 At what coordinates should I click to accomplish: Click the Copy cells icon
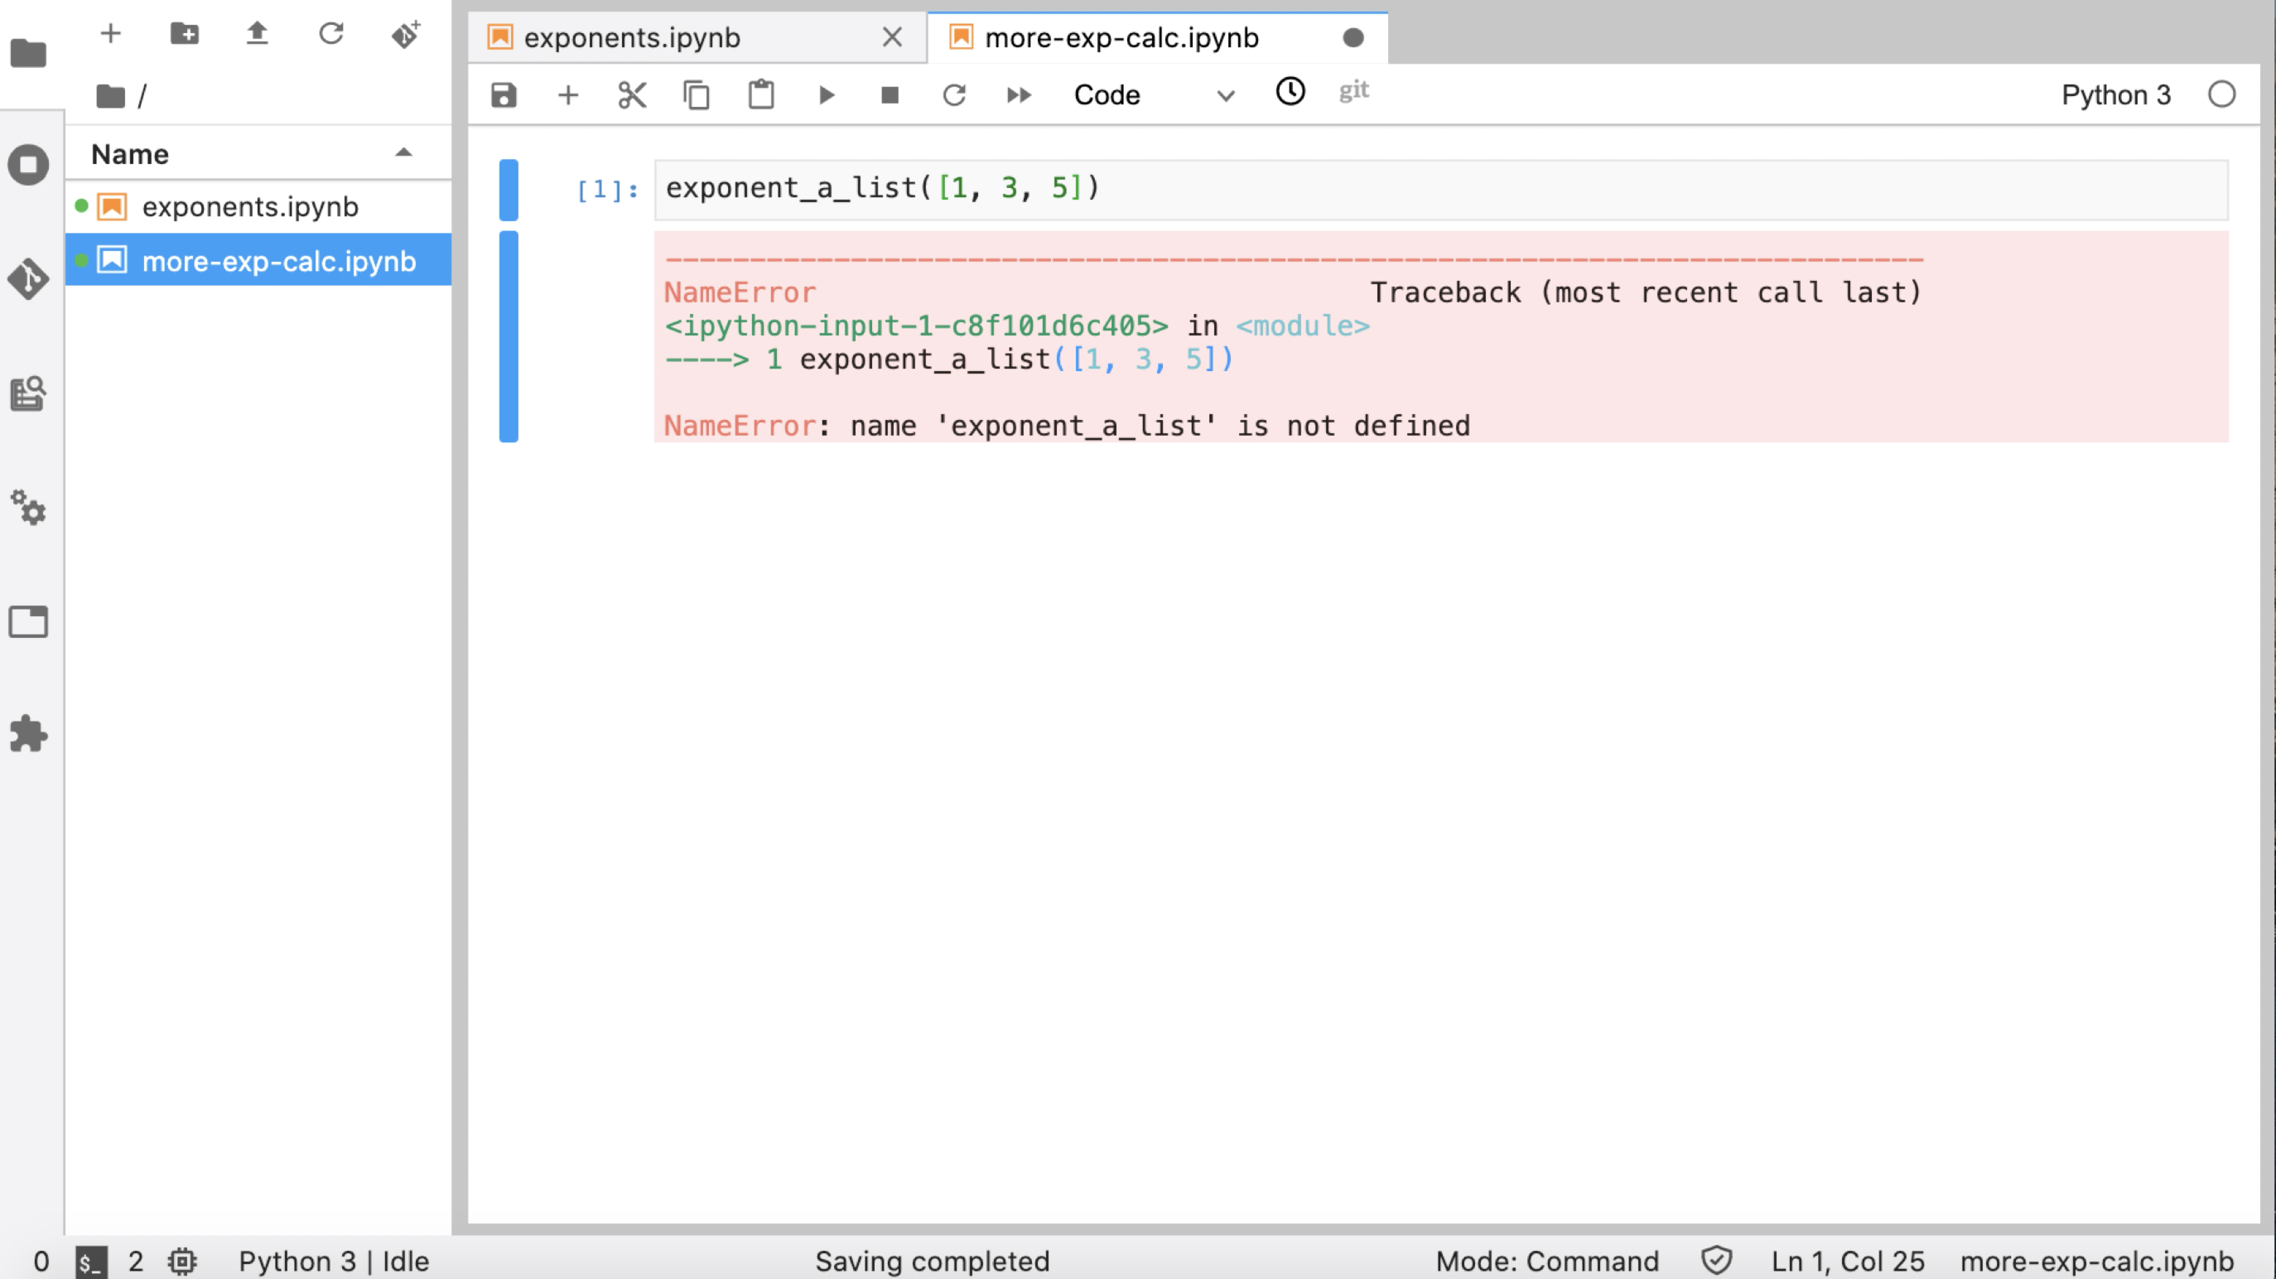pos(697,94)
